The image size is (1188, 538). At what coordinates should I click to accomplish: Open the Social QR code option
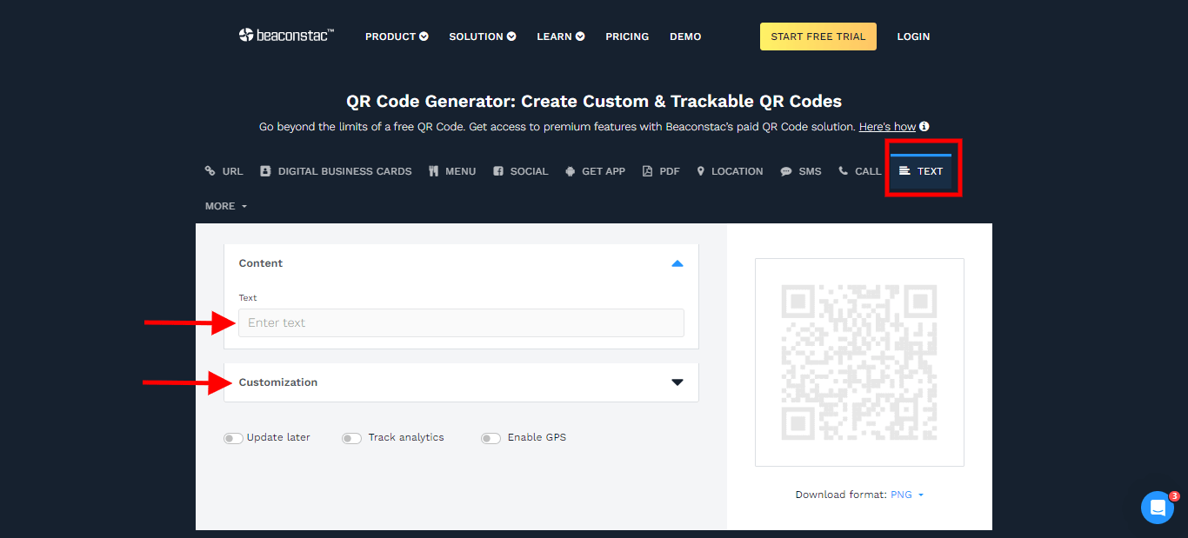[x=520, y=170]
